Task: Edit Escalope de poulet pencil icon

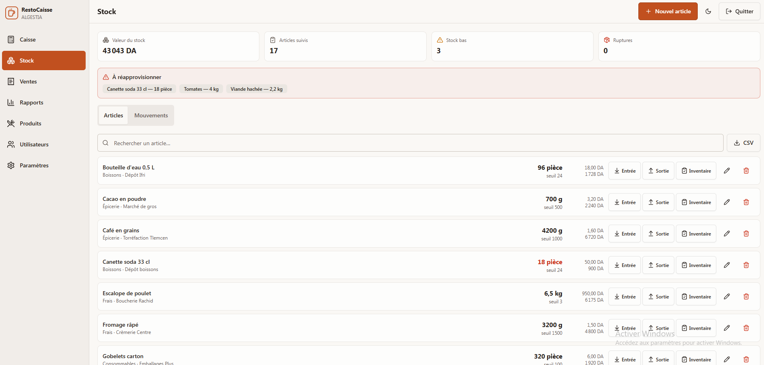Action: pos(727,296)
